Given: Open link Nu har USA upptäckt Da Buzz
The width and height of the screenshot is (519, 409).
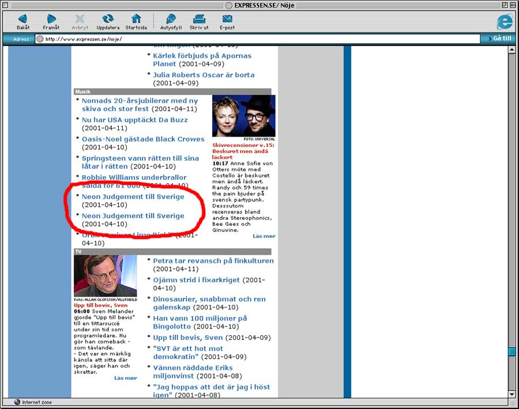Looking at the screenshot, I should (x=135, y=120).
